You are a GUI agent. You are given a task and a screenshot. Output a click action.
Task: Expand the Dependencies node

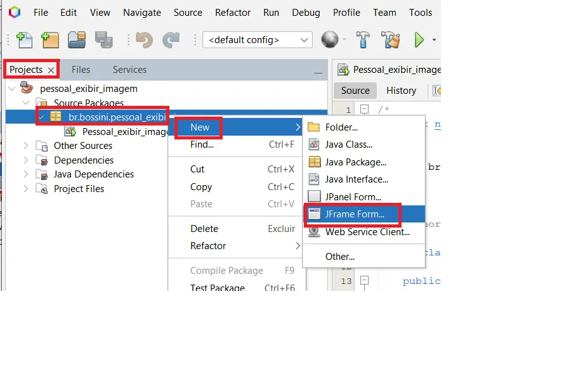tap(25, 160)
